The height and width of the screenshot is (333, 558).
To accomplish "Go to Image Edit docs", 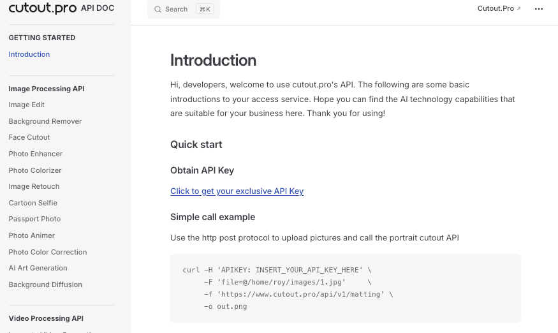I will 27,105.
